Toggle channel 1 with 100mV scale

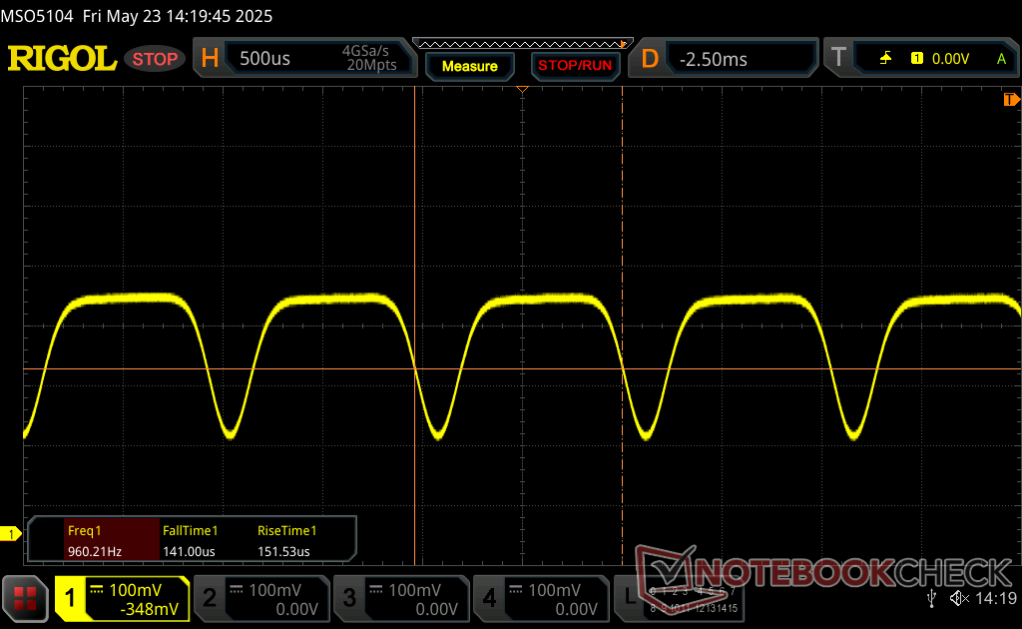coord(122,599)
